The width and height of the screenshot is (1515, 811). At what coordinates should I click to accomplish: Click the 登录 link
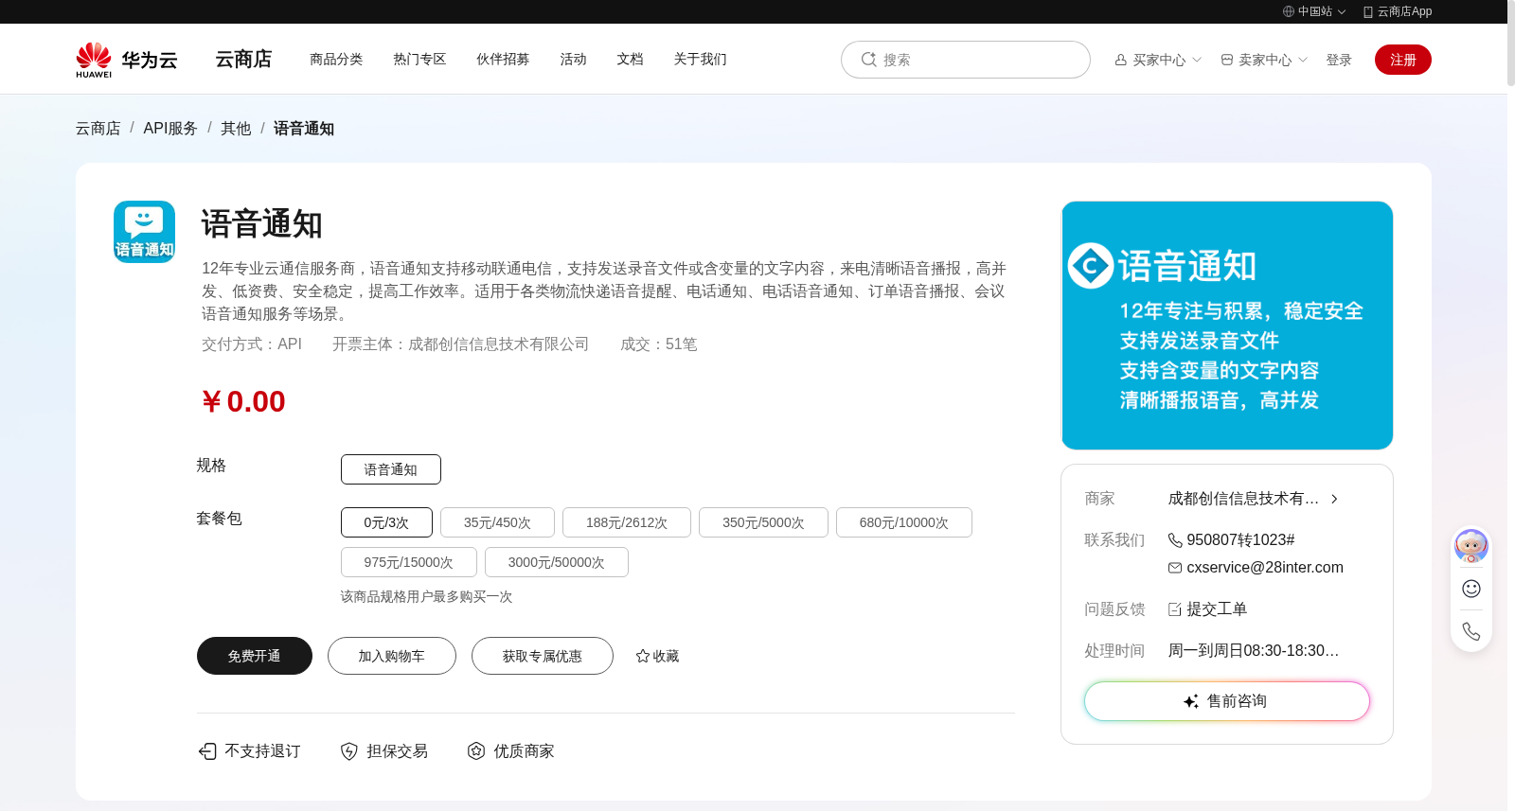click(x=1339, y=60)
